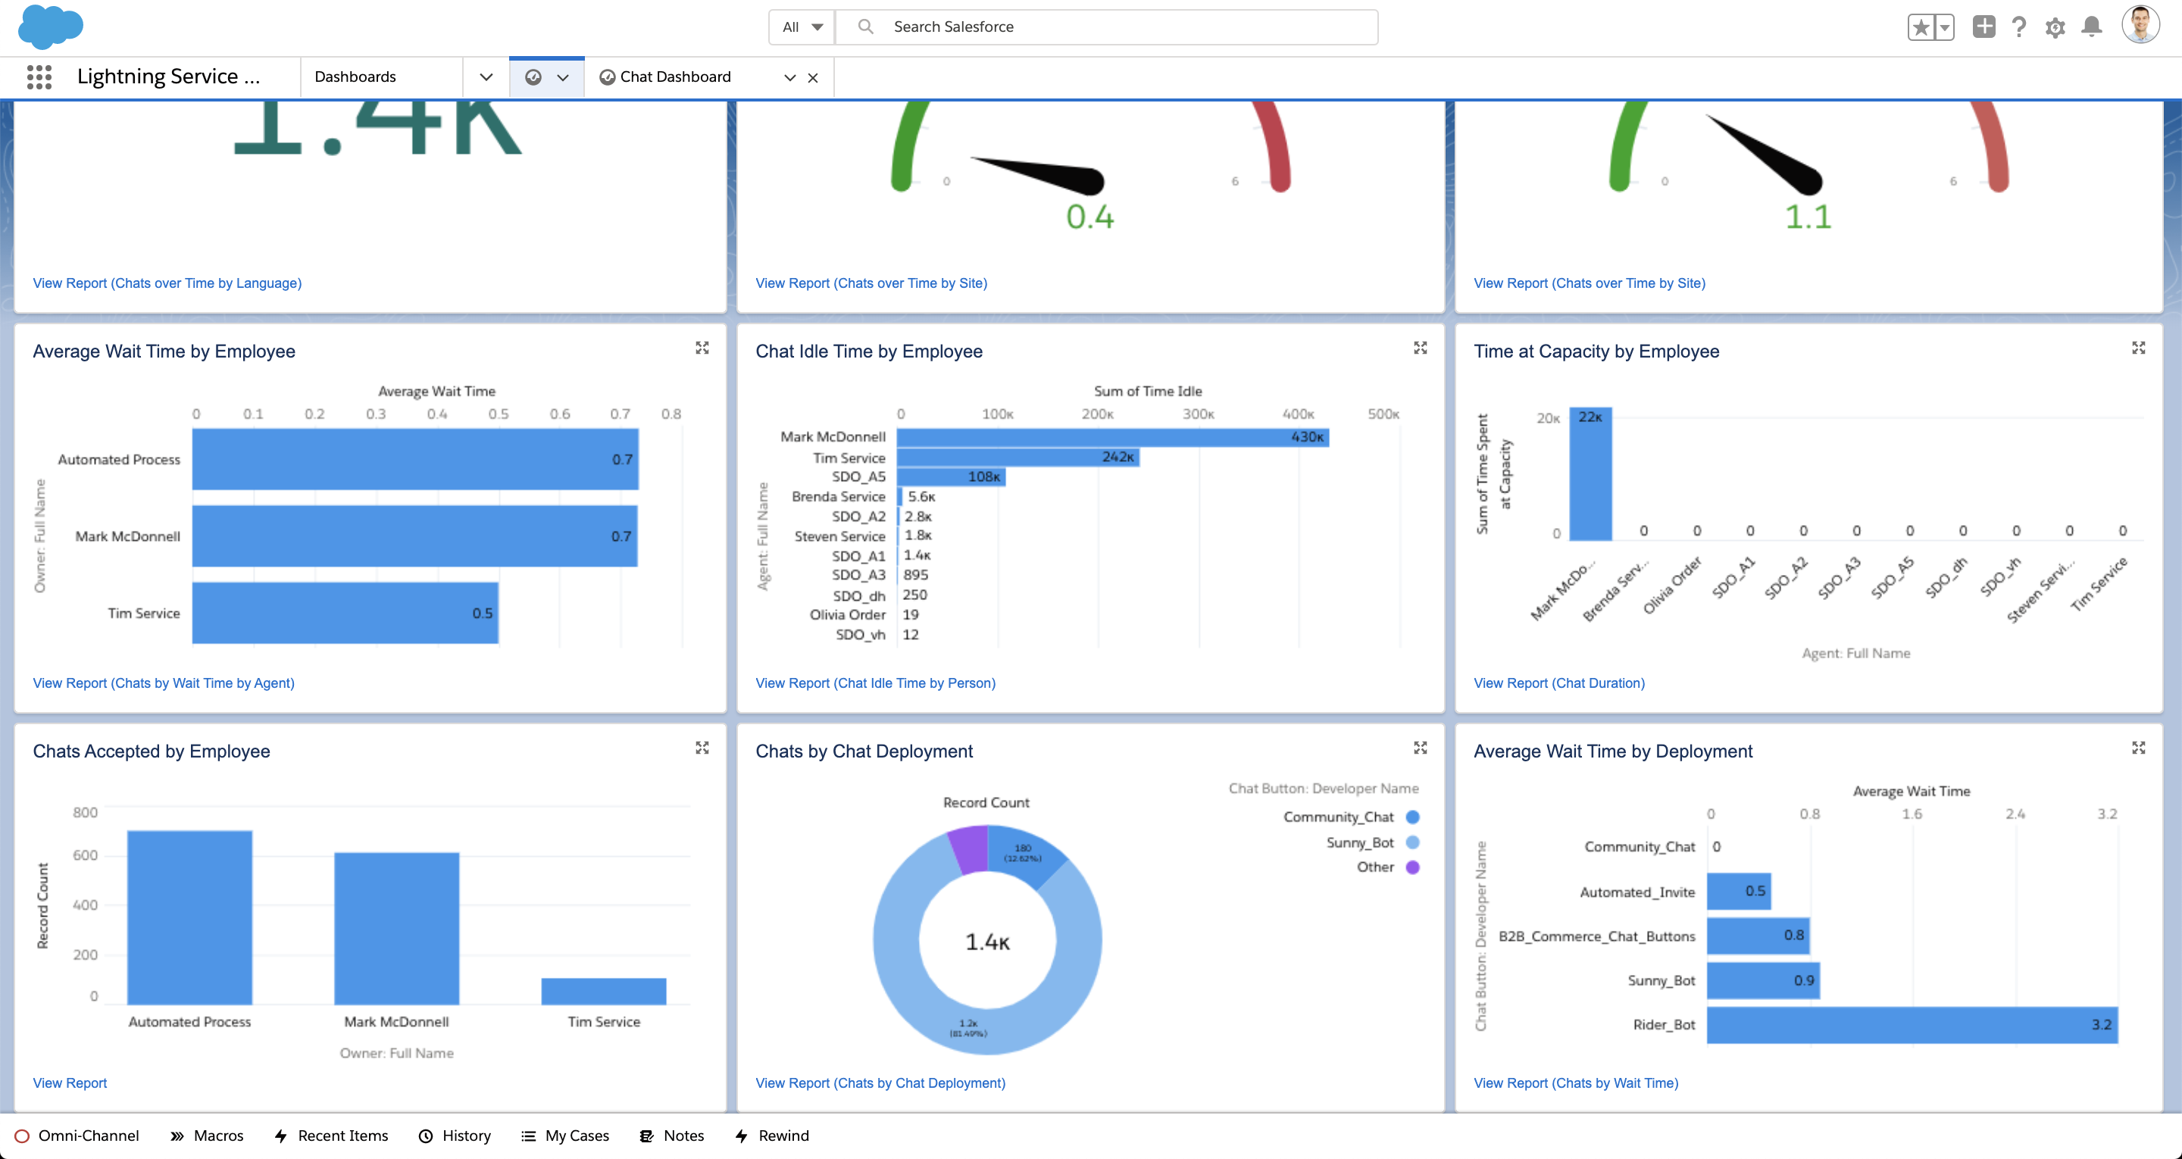Viewport: 2182px width, 1159px height.
Task: Open the Notifications bell icon
Action: 2091,27
